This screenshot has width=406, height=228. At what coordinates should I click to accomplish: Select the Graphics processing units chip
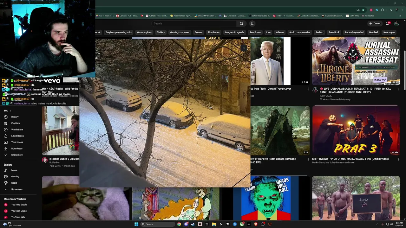[119, 32]
